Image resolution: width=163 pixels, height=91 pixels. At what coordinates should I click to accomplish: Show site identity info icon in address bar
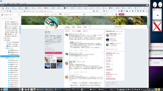(23, 11)
